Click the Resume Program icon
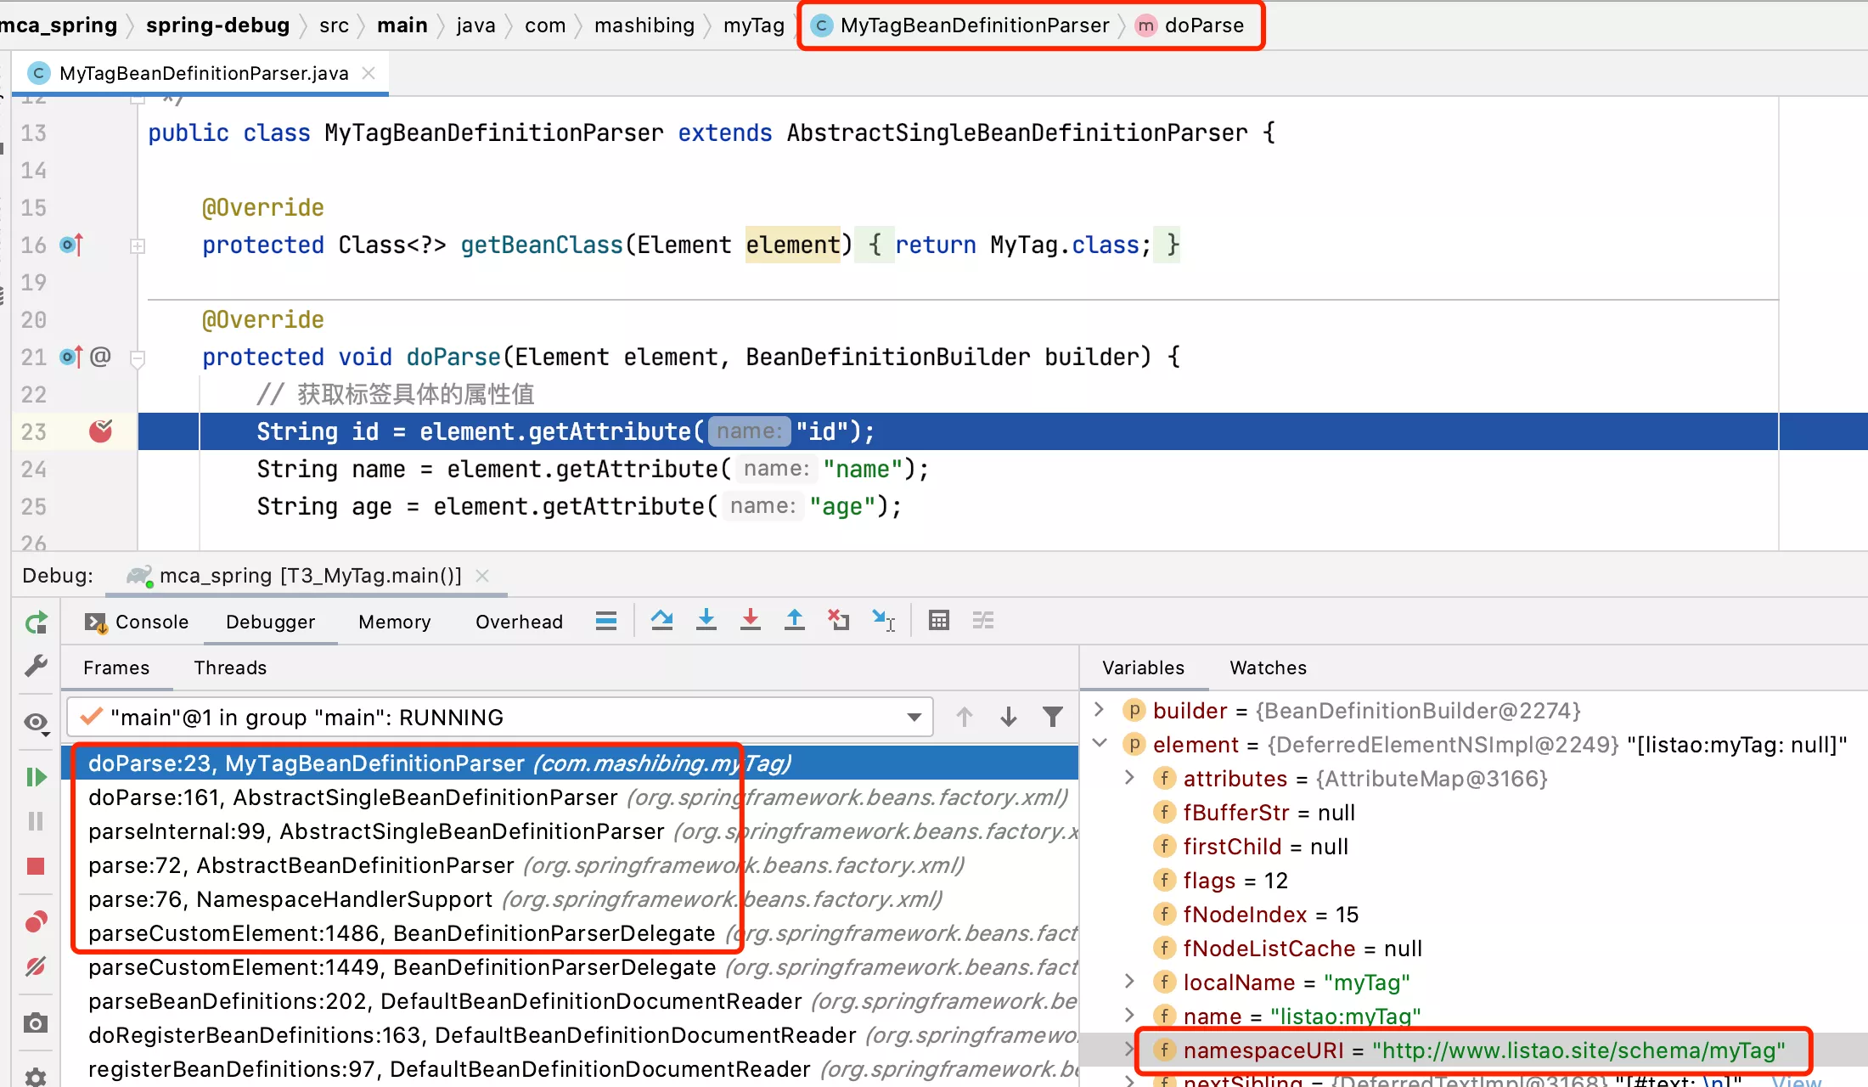1868x1087 pixels. coord(36,777)
